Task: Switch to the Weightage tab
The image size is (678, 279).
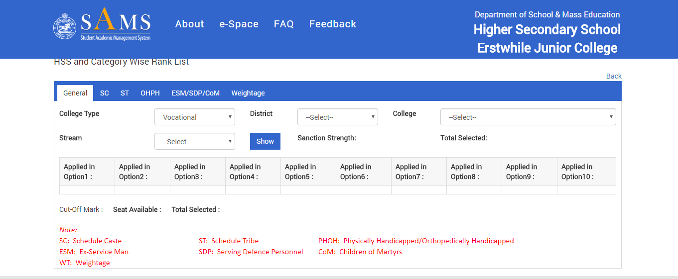Action: coord(248,93)
